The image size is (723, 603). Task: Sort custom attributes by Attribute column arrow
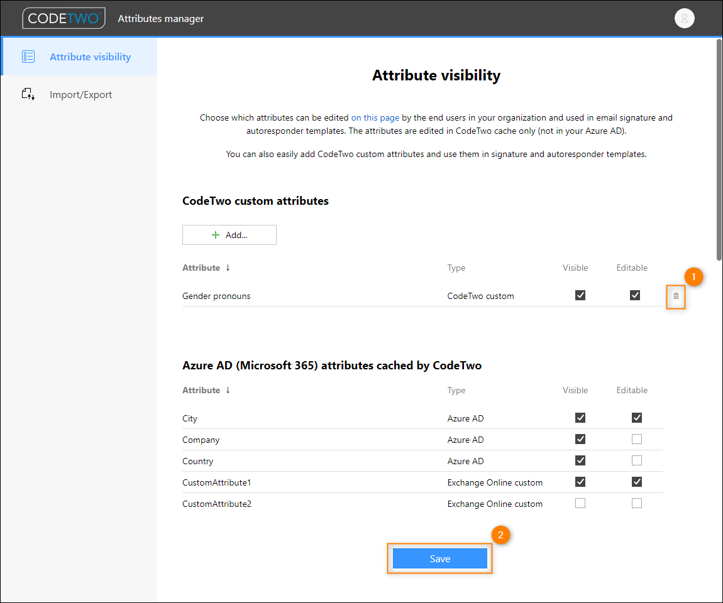tap(228, 268)
